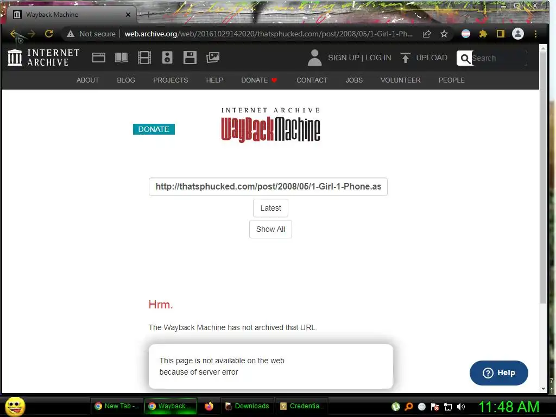Click the Latest button
Screen dimensions: 556x417
270,208
